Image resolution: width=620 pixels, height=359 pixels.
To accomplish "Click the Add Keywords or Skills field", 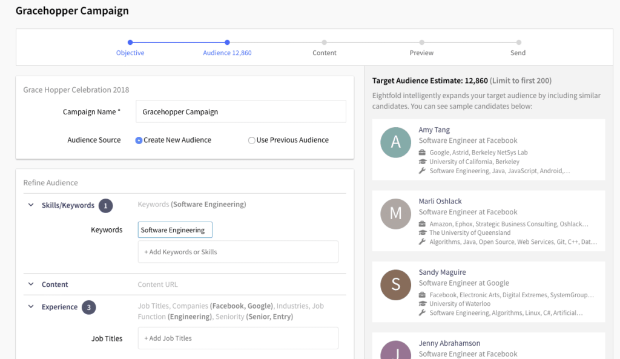I will [238, 252].
